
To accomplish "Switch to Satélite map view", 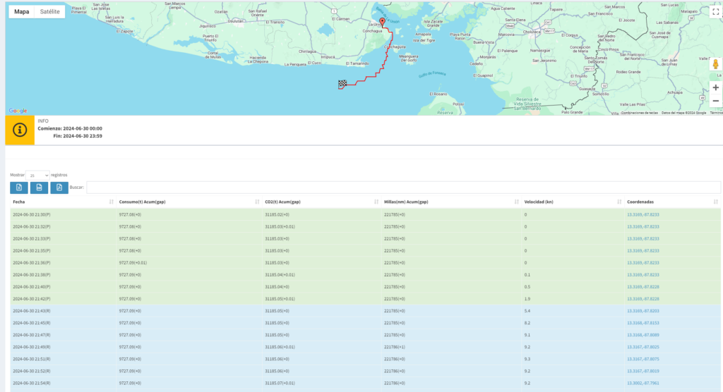I will click(x=49, y=12).
